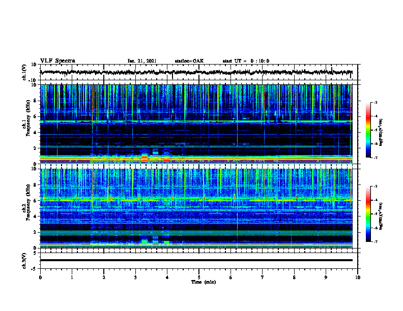The height and width of the screenshot is (311, 403).
Task: Click the ch.3 flat black signal line
Action: tap(196, 260)
